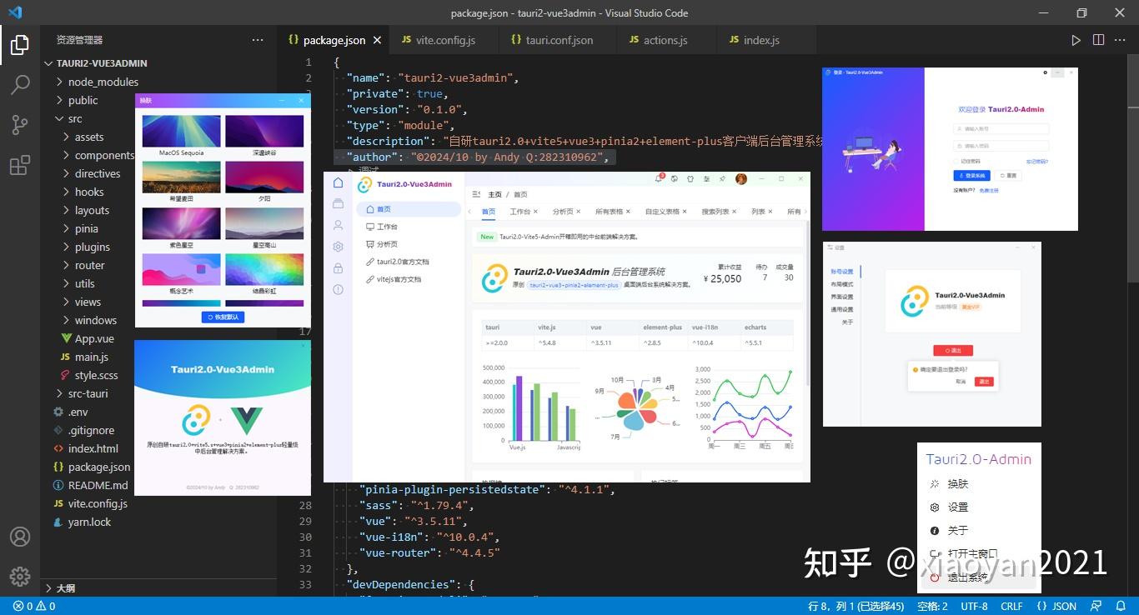The width and height of the screenshot is (1139, 615).
Task: Expand the node_modules folder
Action: [103, 82]
